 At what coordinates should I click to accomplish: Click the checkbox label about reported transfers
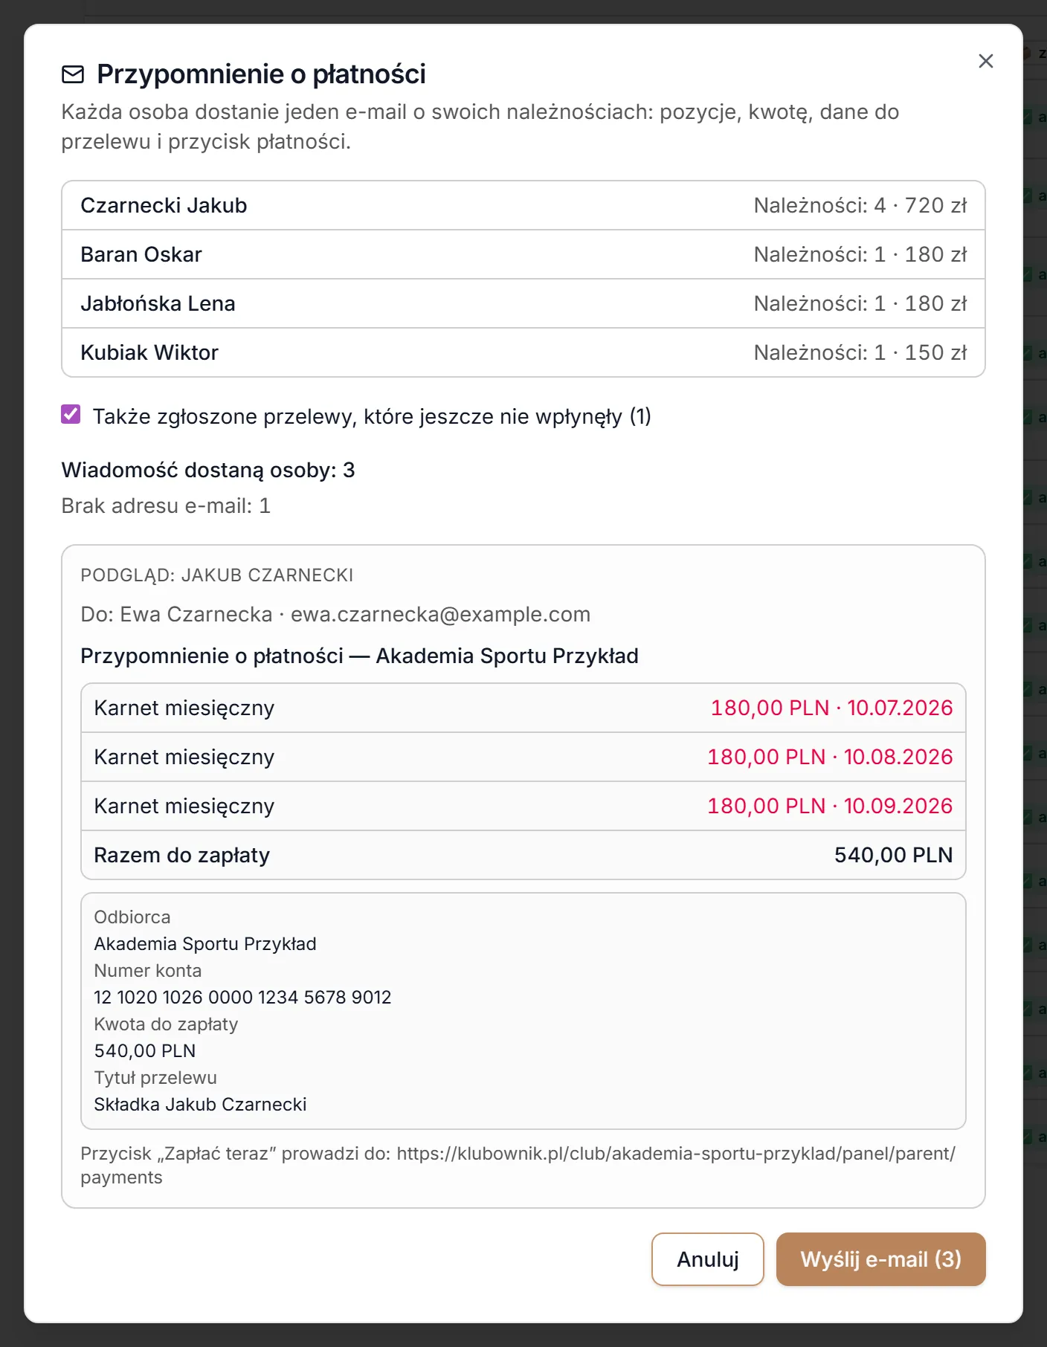[372, 416]
